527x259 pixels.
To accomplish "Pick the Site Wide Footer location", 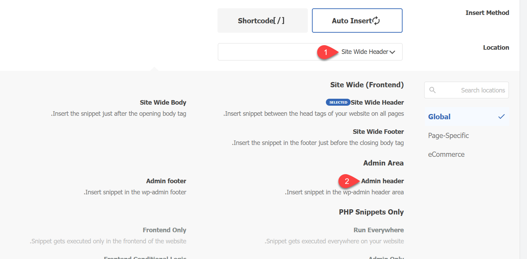I will click(x=378, y=132).
